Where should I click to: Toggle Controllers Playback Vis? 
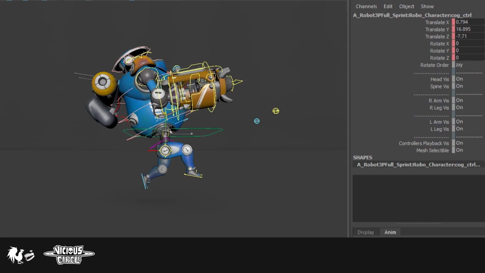pos(459,143)
